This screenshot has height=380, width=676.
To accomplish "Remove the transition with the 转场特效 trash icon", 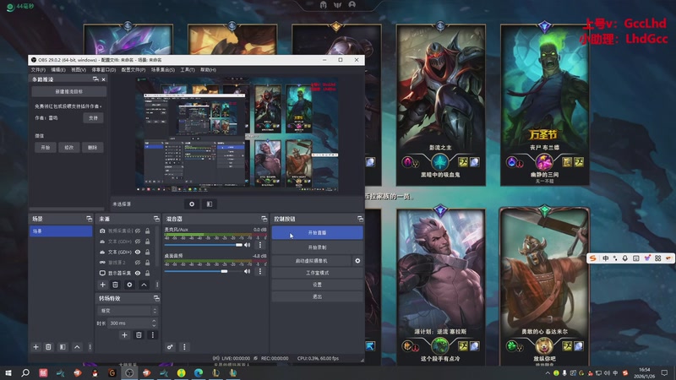I will pos(139,334).
